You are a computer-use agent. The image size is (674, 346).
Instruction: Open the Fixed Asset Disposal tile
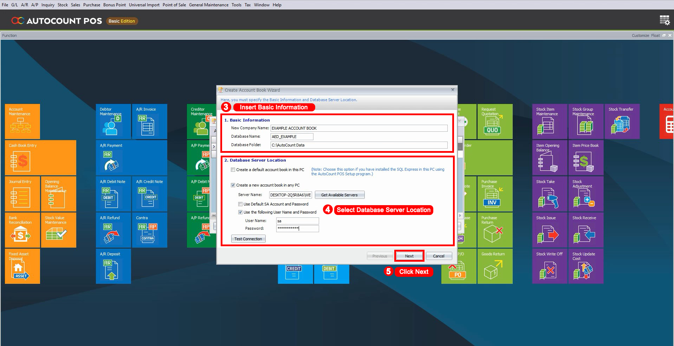(x=22, y=266)
